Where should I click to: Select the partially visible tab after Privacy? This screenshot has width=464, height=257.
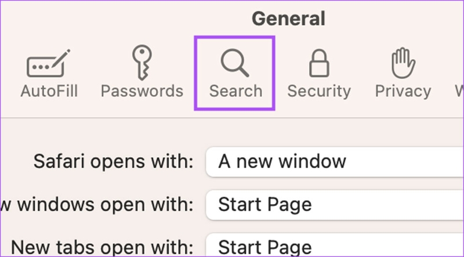click(459, 91)
